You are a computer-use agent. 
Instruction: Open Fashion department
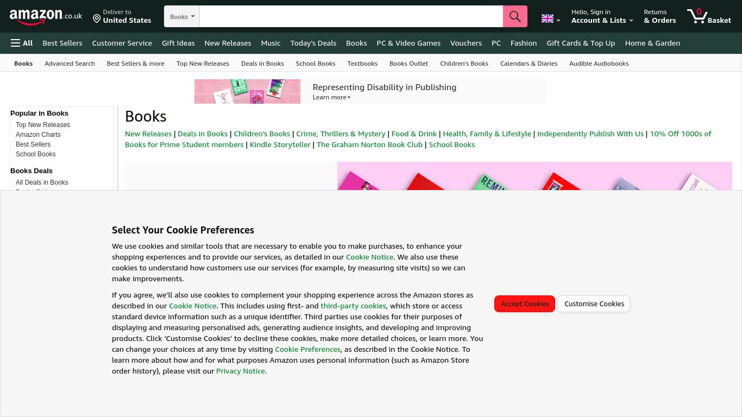click(524, 43)
